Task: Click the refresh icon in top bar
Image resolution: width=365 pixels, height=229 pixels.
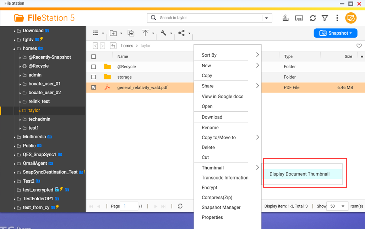Action: [313, 18]
